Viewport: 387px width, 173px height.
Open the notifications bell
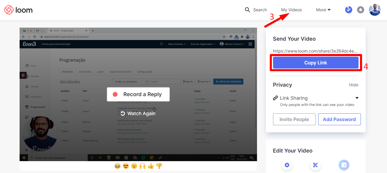point(361,10)
